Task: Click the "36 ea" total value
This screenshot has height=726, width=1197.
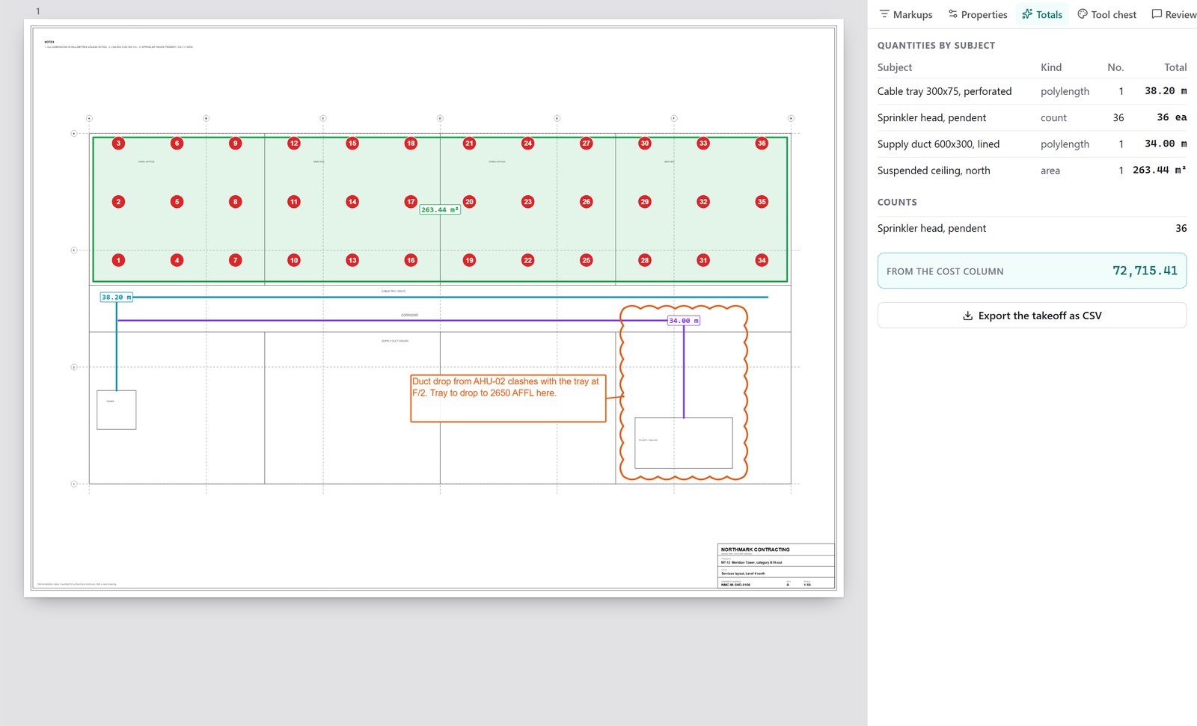Action: [1172, 117]
